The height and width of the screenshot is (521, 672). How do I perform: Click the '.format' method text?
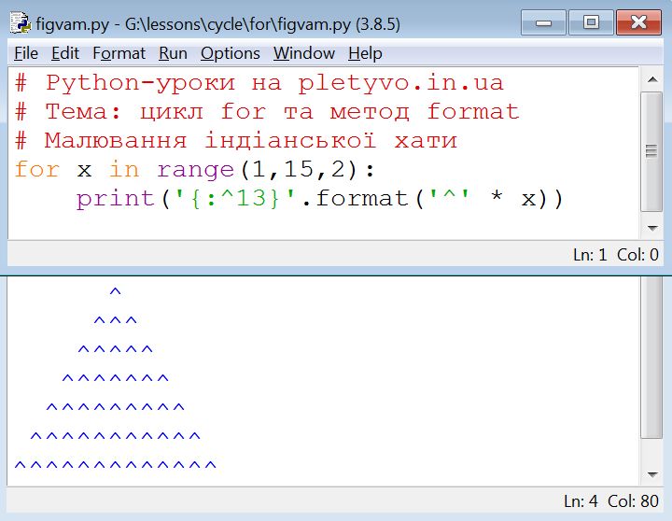click(356, 199)
